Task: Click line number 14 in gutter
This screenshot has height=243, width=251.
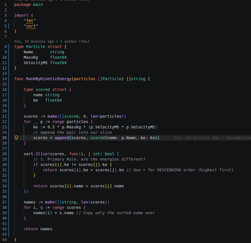Action: pos(5,79)
